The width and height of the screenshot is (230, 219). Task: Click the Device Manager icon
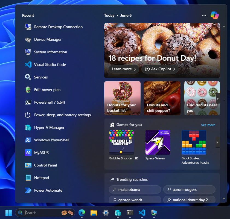pos(28,39)
